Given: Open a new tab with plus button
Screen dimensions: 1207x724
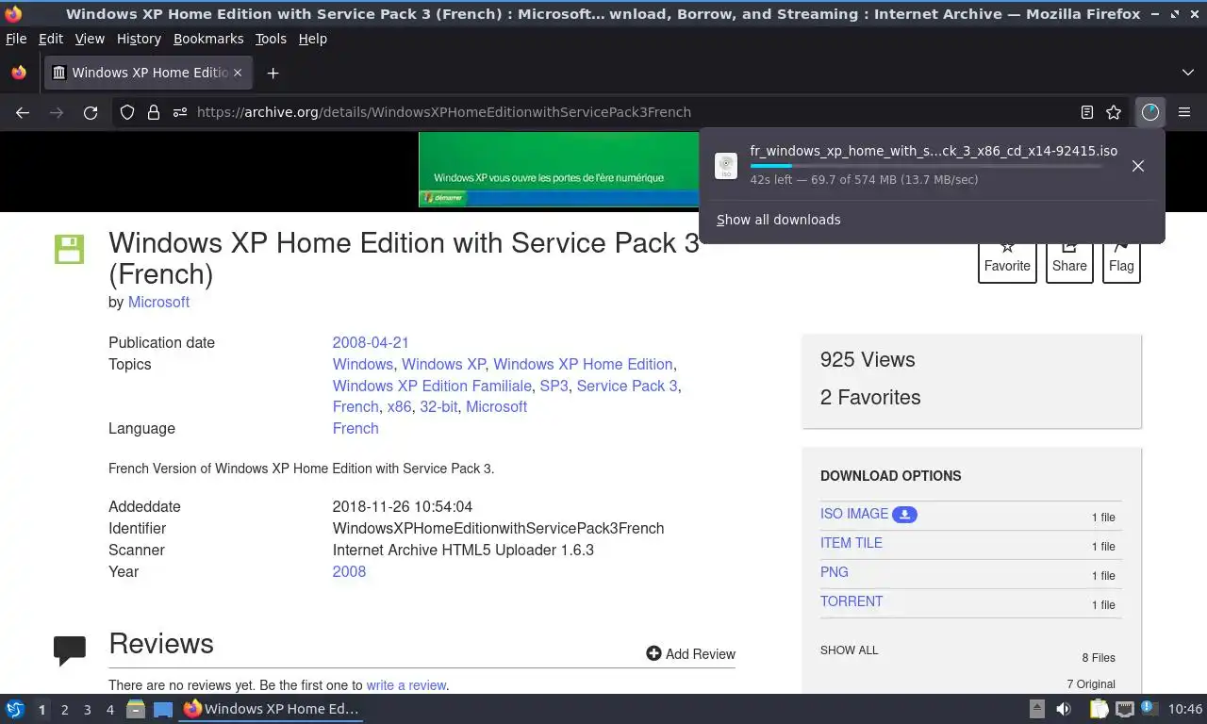Looking at the screenshot, I should (x=273, y=73).
